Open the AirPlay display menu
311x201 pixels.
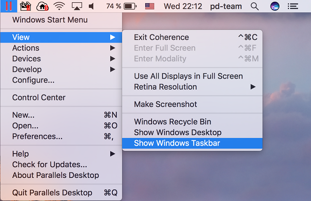coord(77,6)
